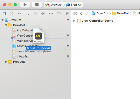Click the Mnist.mlmodel dragged label

point(38,48)
